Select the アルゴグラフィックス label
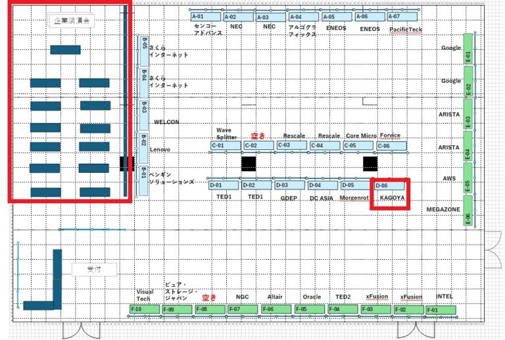This screenshot has height=340, width=505. [x=302, y=31]
